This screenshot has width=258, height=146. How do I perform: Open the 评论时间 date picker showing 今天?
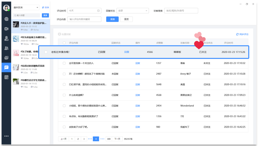pos(84,11)
